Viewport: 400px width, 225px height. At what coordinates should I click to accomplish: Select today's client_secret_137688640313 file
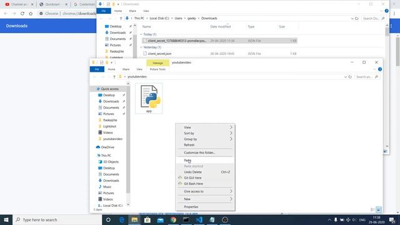point(219,41)
